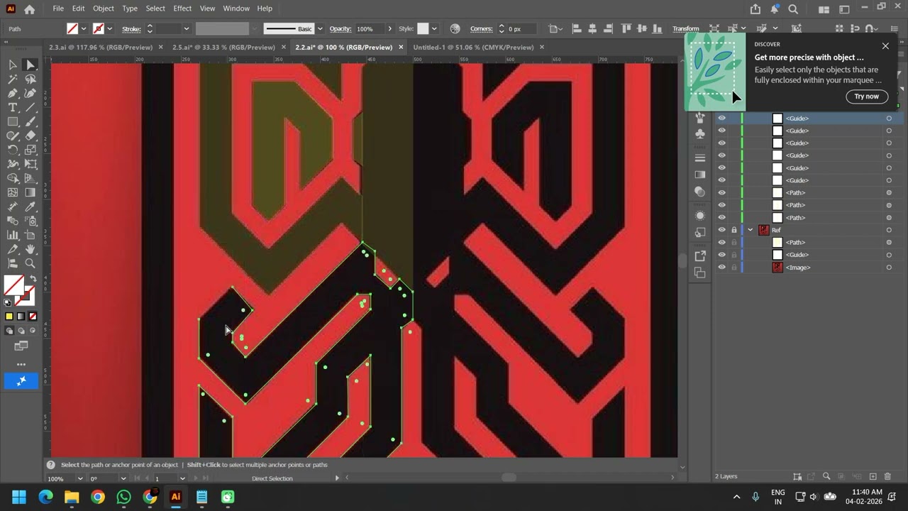The width and height of the screenshot is (908, 511).
Task: Open the Edit Toolbar three-dots button
Action: coord(21,364)
